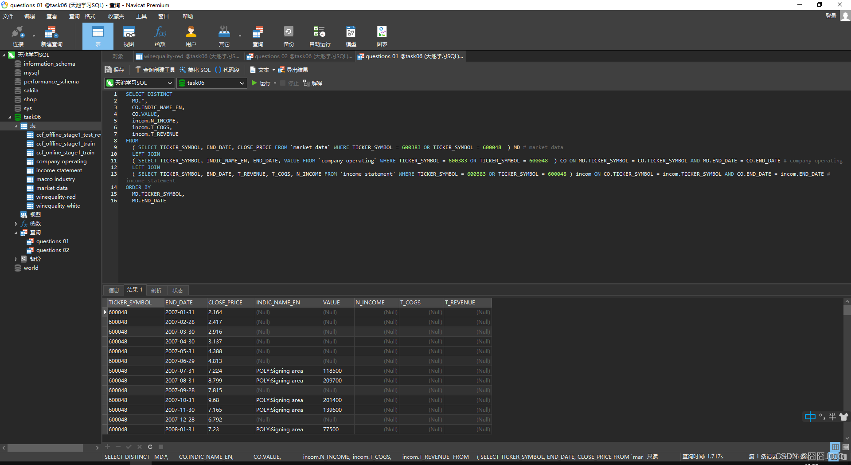
Task: Select the world database
Action: pyautogui.click(x=31, y=268)
